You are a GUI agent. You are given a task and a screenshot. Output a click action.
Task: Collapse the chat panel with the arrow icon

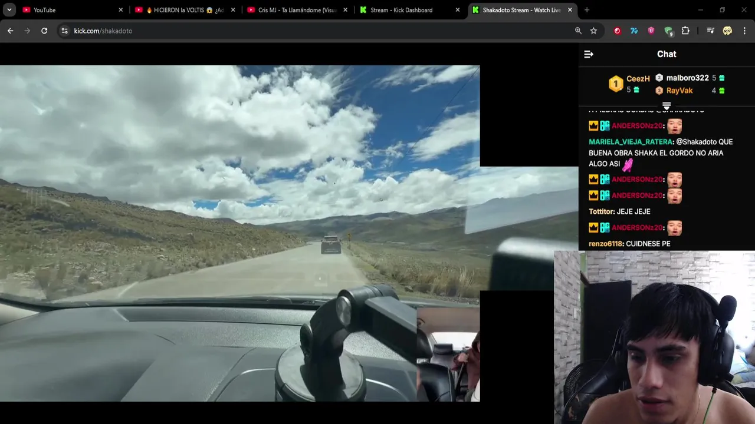pos(588,54)
